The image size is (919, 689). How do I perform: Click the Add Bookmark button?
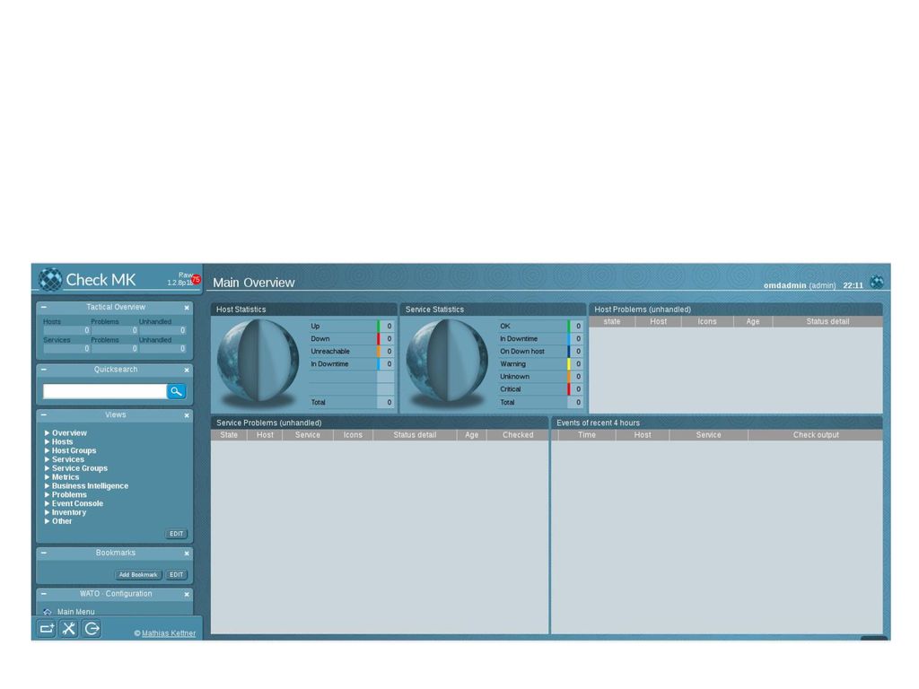pyautogui.click(x=138, y=575)
